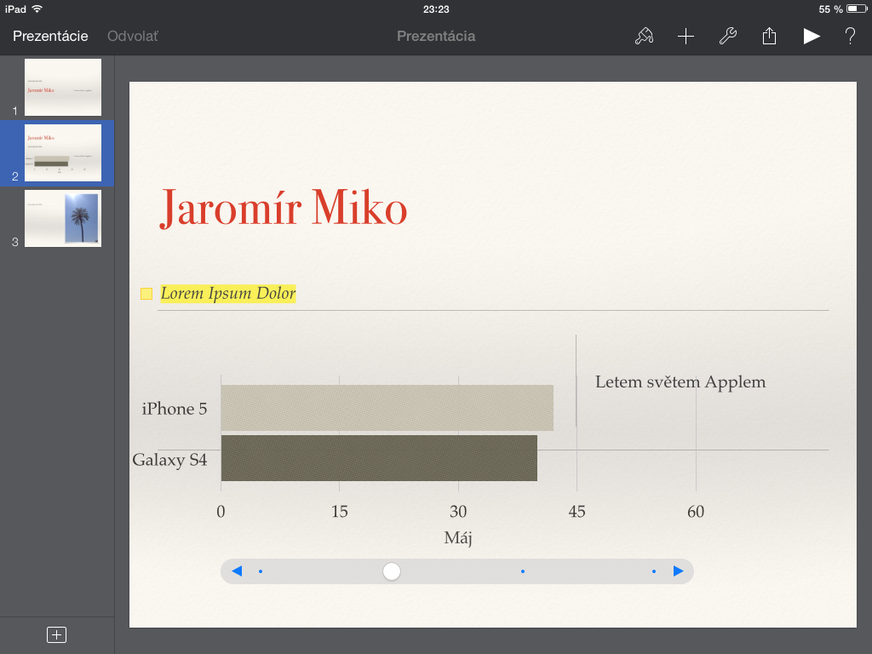The image size is (872, 654).
Task: Tap the white slider knob under chart
Action: point(392,571)
